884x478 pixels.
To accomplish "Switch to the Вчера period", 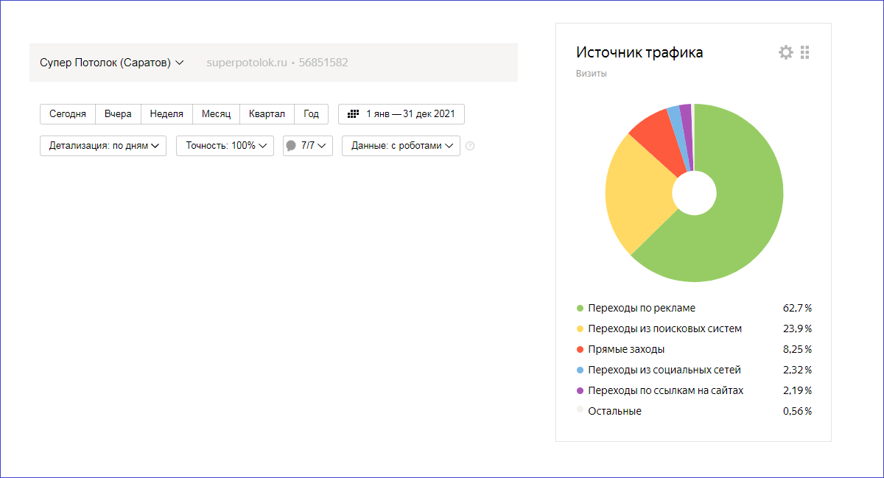I will tap(118, 114).
